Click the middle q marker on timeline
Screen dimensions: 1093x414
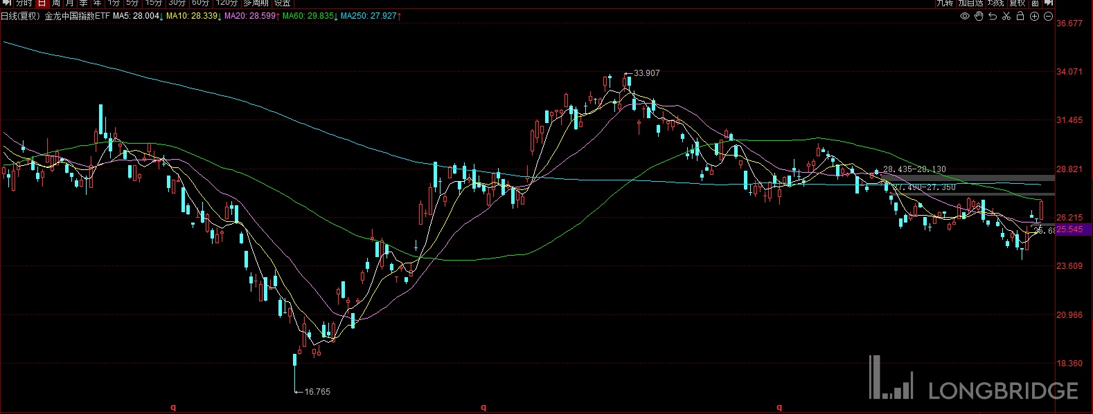[483, 408]
